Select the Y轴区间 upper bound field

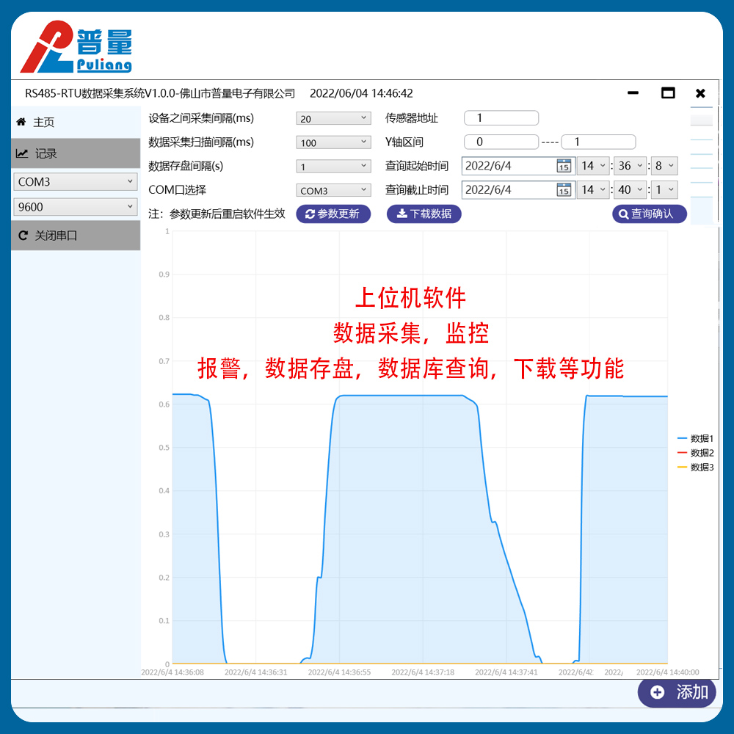[x=598, y=142]
